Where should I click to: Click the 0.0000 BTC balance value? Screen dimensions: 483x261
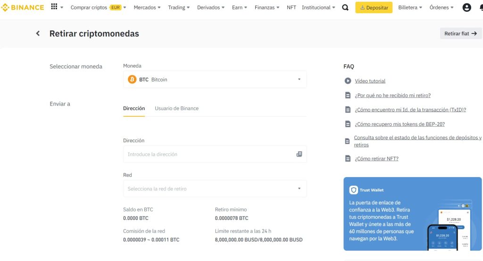coord(135,218)
